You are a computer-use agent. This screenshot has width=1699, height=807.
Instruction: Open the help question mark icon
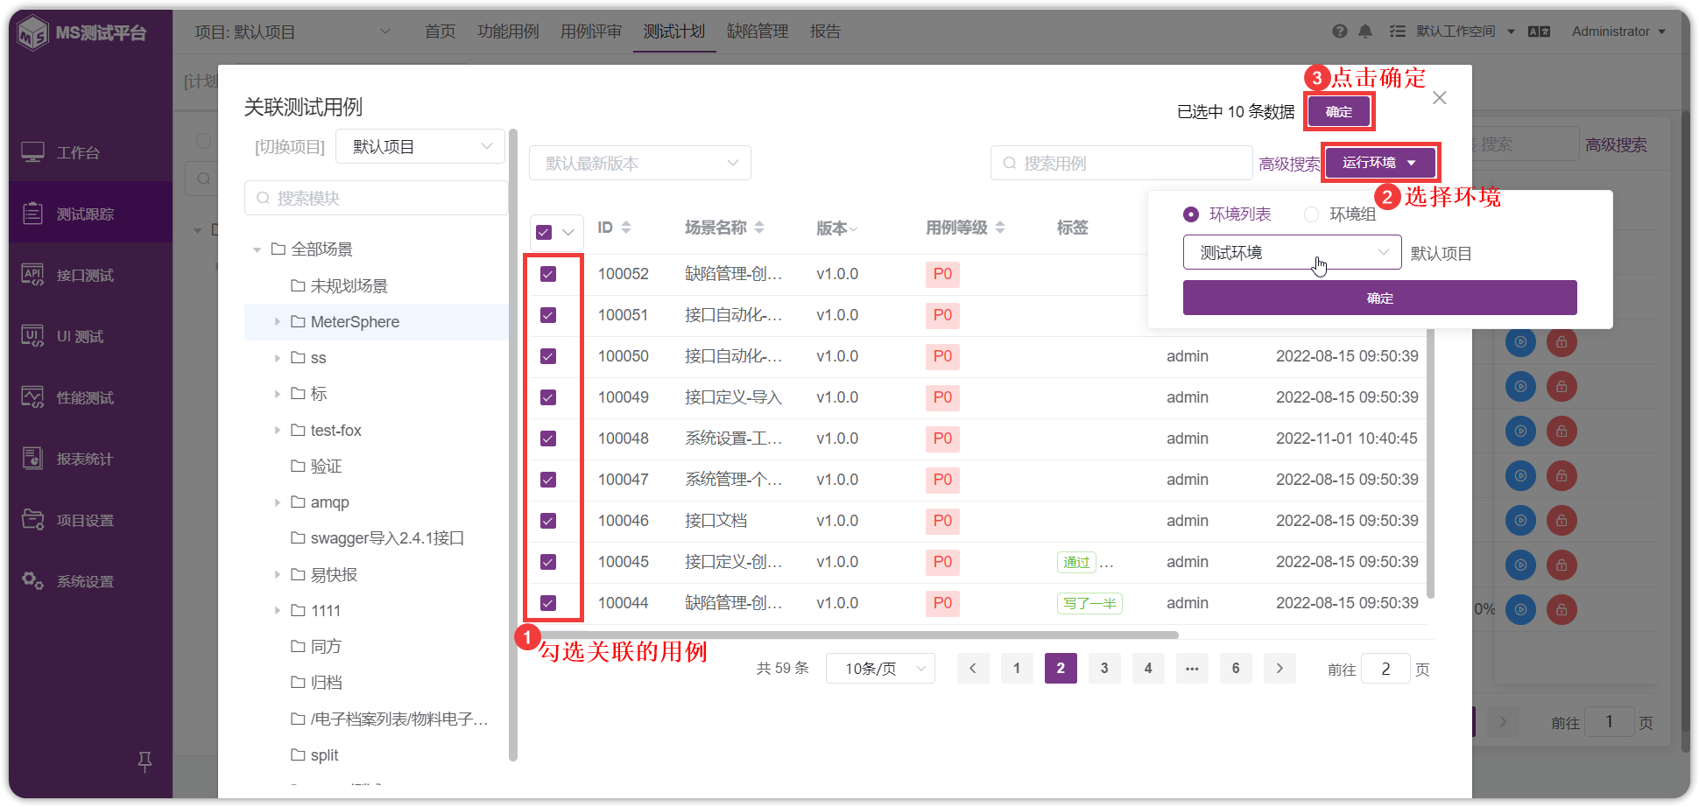(x=1340, y=32)
